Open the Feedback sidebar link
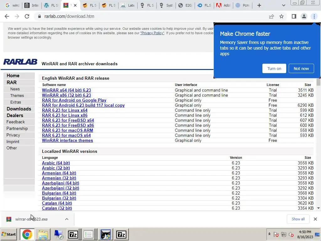This screenshot has height=241, width=321. [15, 122]
